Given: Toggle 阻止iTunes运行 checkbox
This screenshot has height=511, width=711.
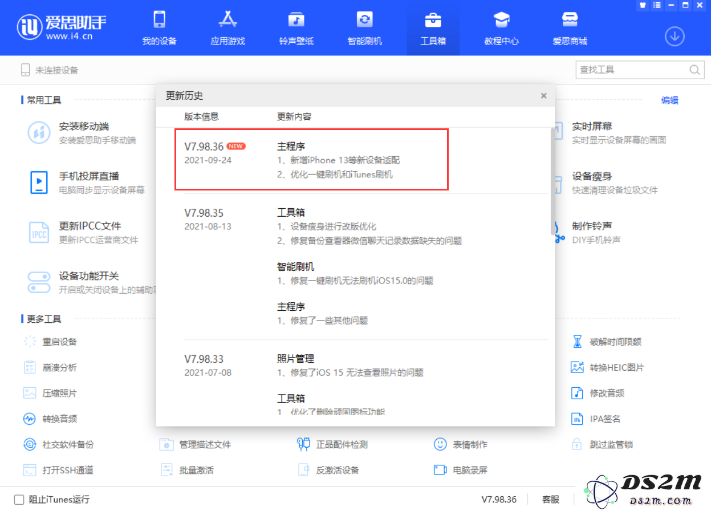Looking at the screenshot, I should click(x=19, y=499).
